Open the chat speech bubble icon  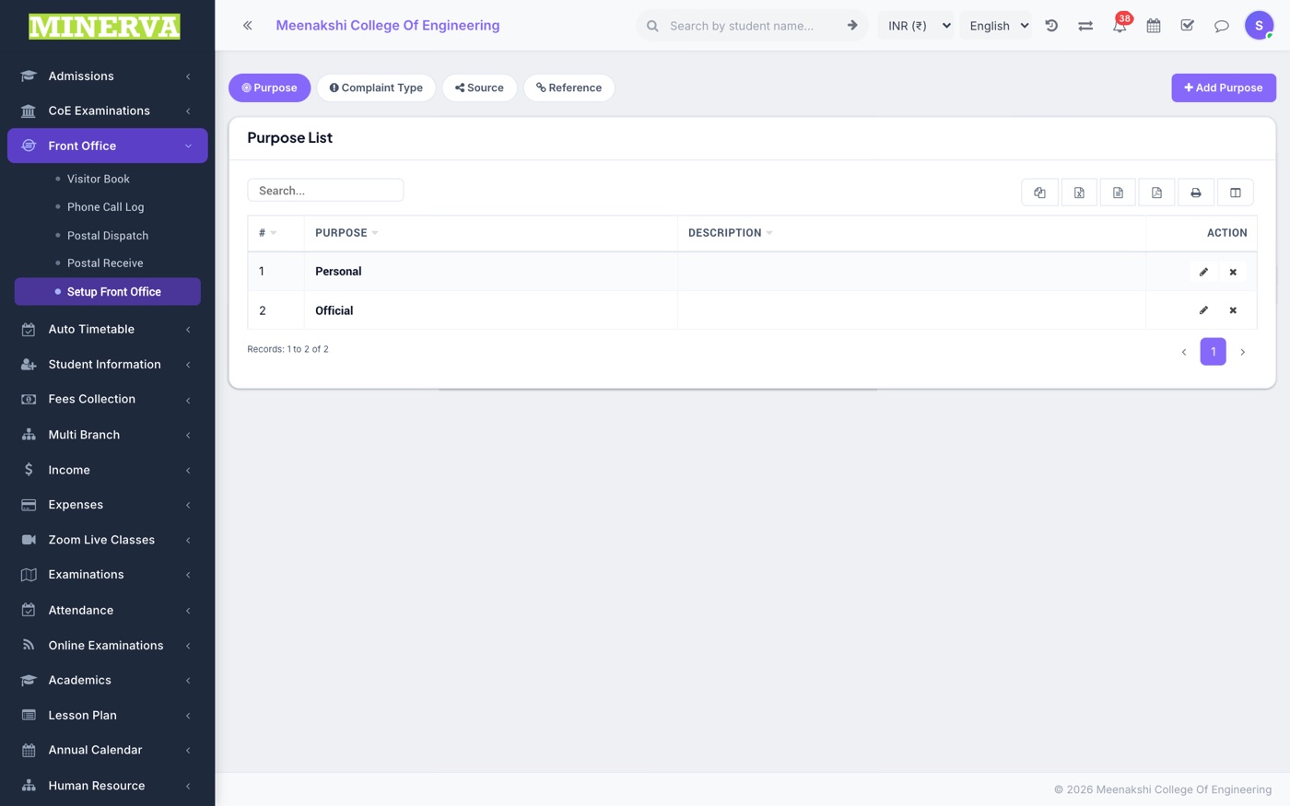[1222, 26]
